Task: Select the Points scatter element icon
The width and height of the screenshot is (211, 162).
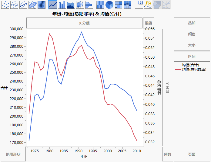Action: [x=5, y=5]
